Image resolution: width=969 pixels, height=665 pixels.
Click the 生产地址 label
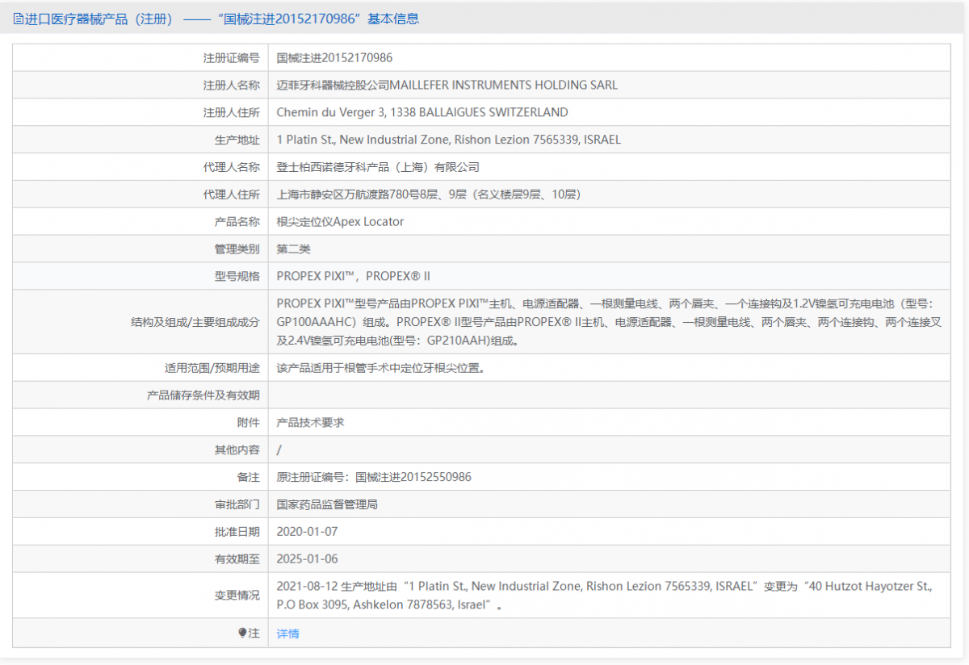click(x=237, y=140)
